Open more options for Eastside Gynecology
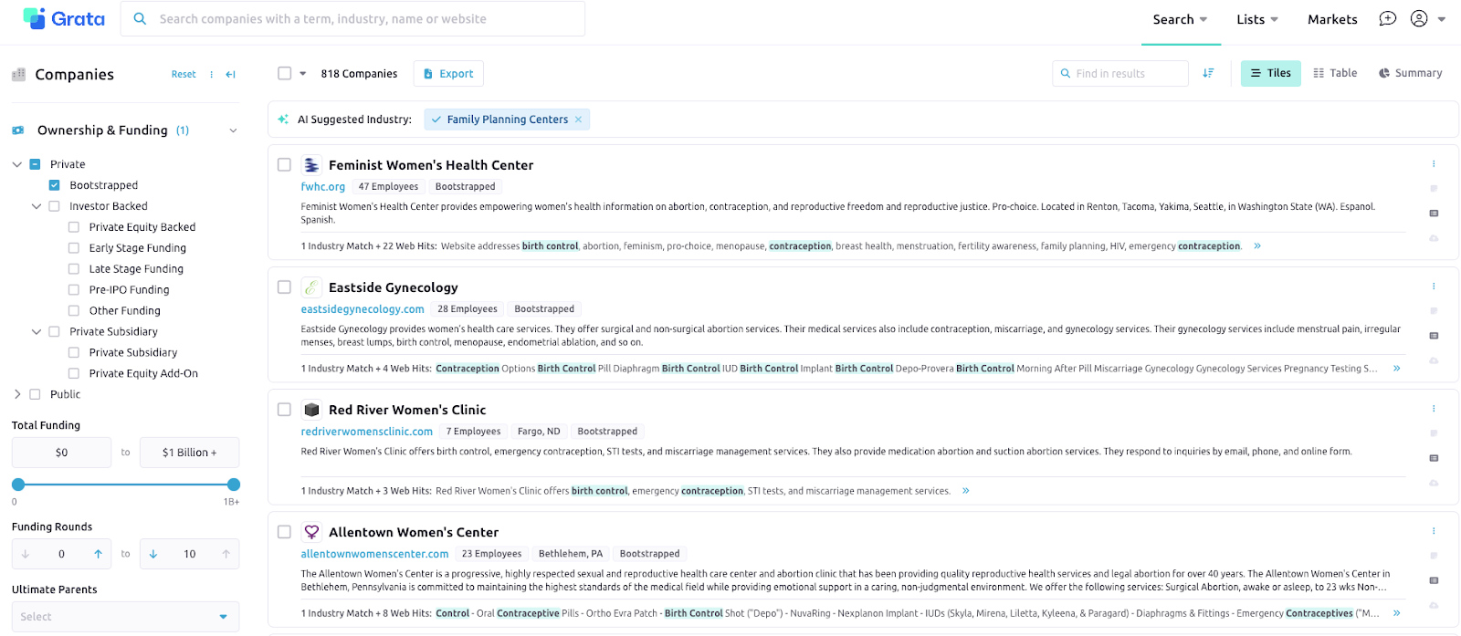Screen dimensions: 1461x636 click(x=1434, y=287)
